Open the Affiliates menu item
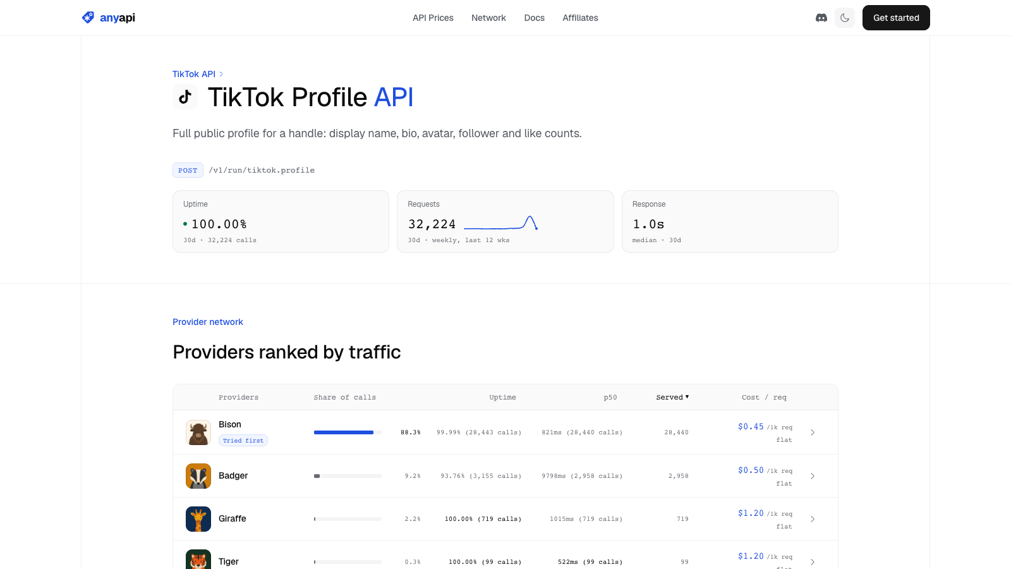This screenshot has height=569, width=1011. (580, 18)
